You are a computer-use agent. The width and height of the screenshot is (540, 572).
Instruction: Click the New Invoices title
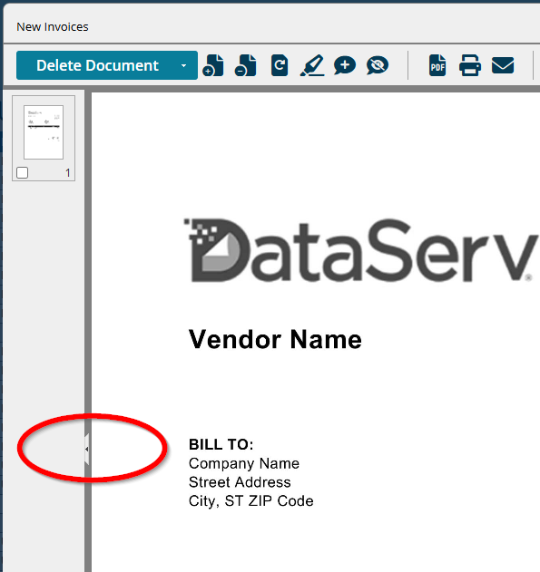[53, 26]
